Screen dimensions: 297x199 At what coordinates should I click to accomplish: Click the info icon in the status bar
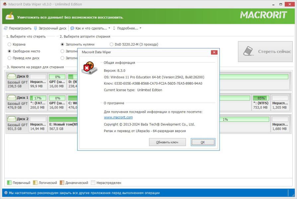[x=6, y=193]
